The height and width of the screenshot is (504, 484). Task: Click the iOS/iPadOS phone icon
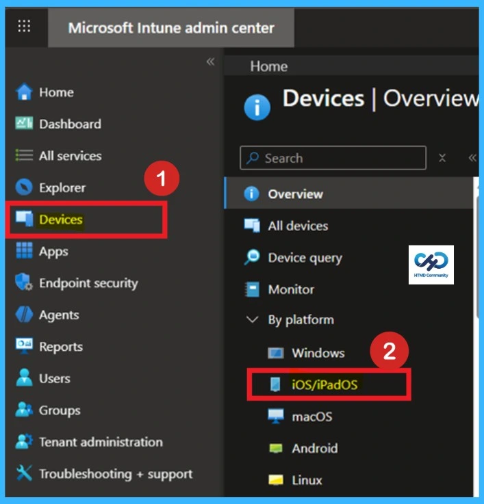point(275,384)
